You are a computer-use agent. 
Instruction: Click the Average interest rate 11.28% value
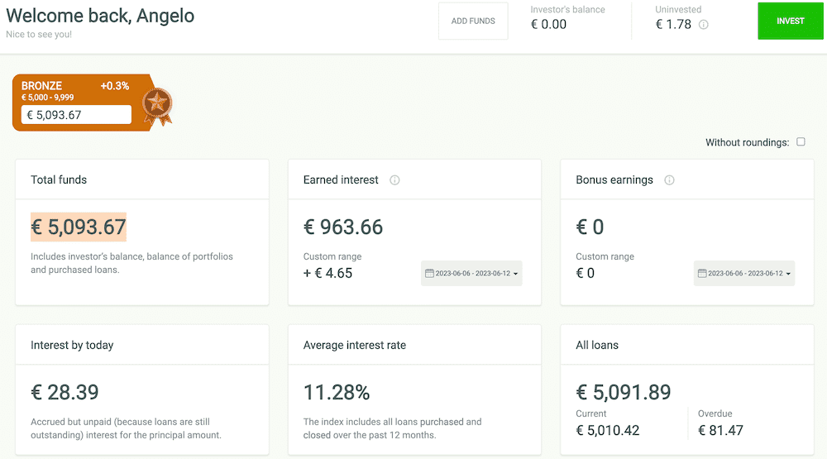tap(337, 392)
